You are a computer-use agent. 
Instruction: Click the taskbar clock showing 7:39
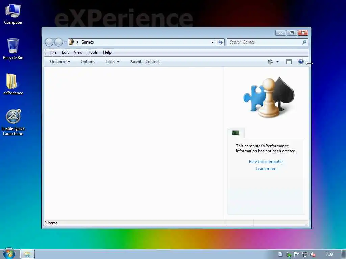pos(329,254)
